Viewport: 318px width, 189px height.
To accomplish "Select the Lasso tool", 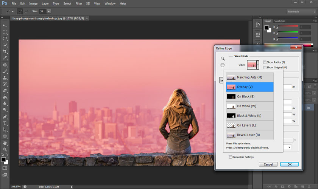I will coord(5,39).
